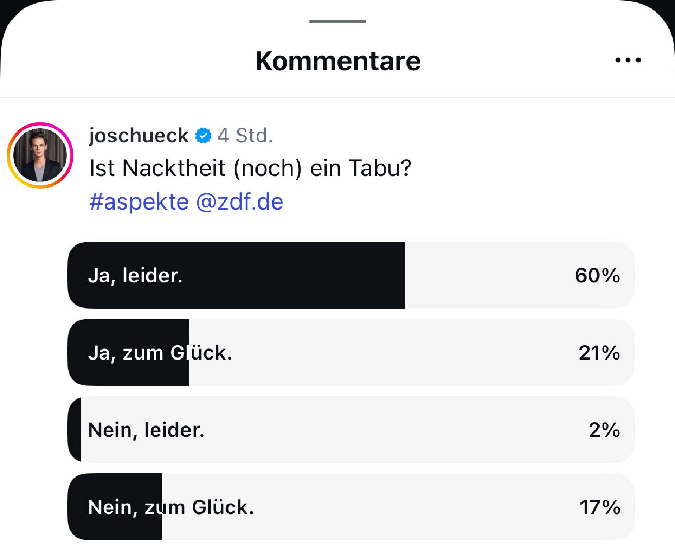Click the dark sliver of the 2% bar
Image resolution: width=675 pixels, height=557 pixels.
point(75,430)
